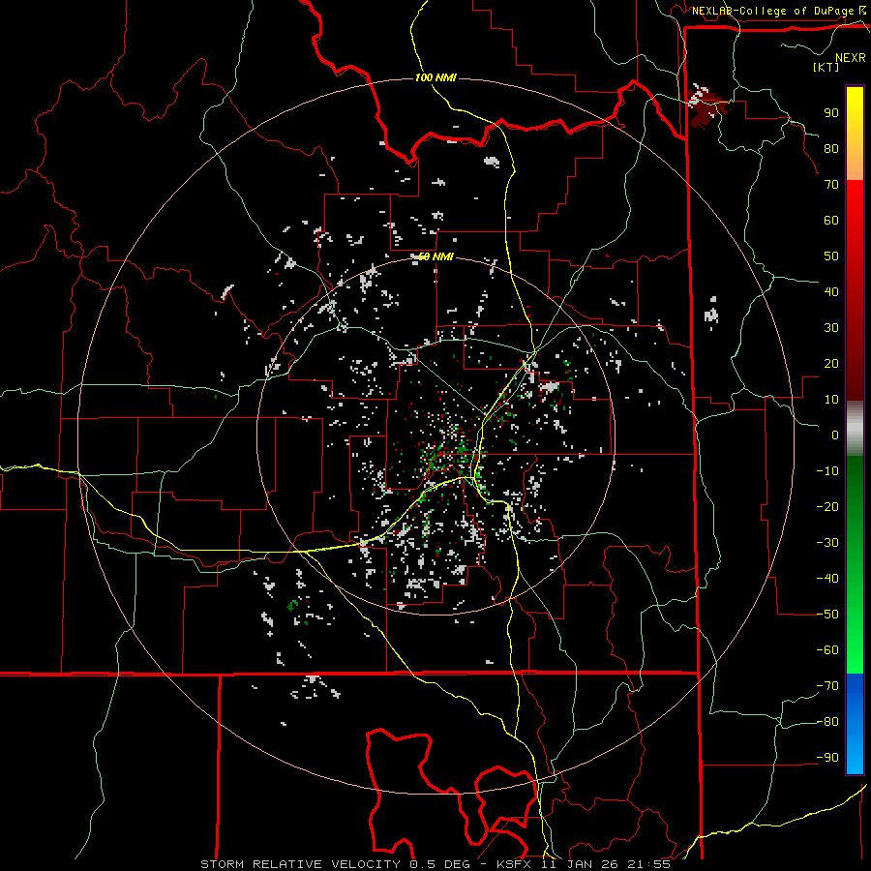871x871 pixels.
Task: Select the 80 value on velocity scale
Action: point(831,148)
